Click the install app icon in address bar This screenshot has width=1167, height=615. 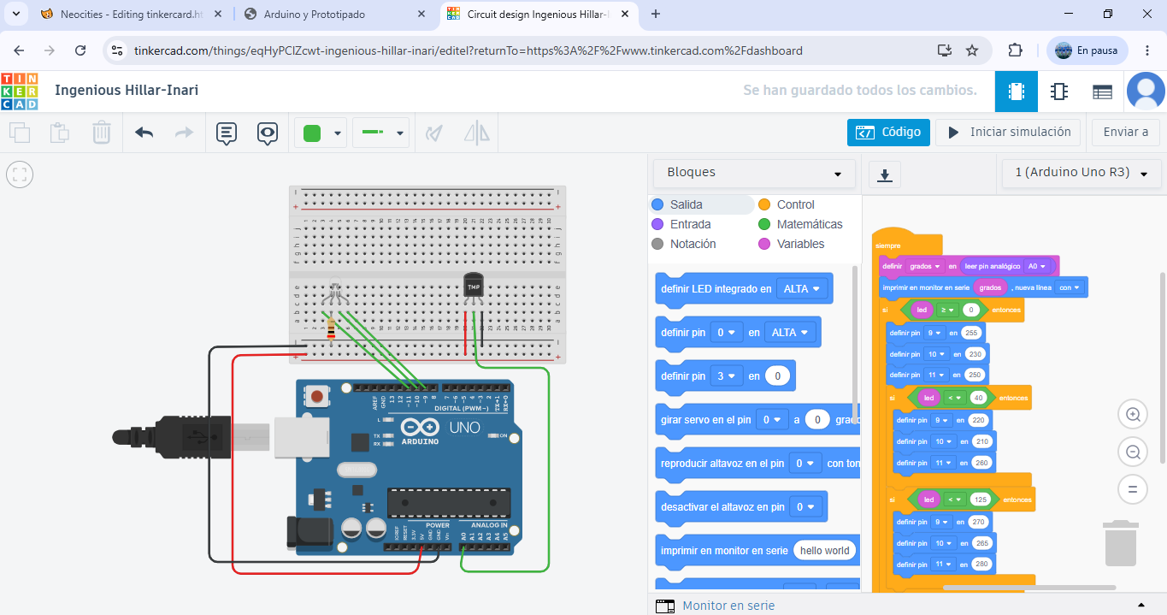(x=945, y=50)
